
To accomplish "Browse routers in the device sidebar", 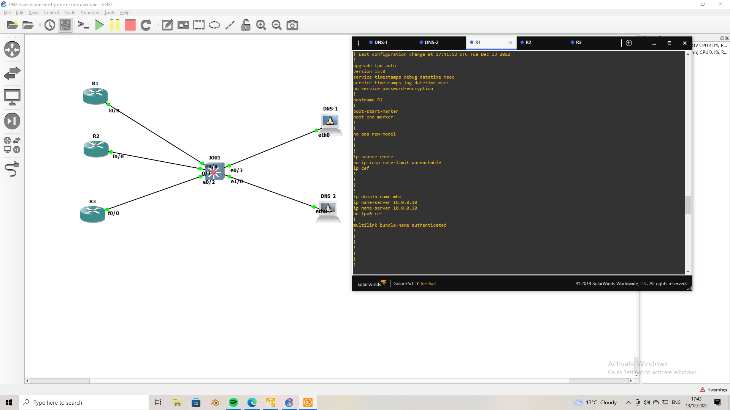I will pos(12,49).
